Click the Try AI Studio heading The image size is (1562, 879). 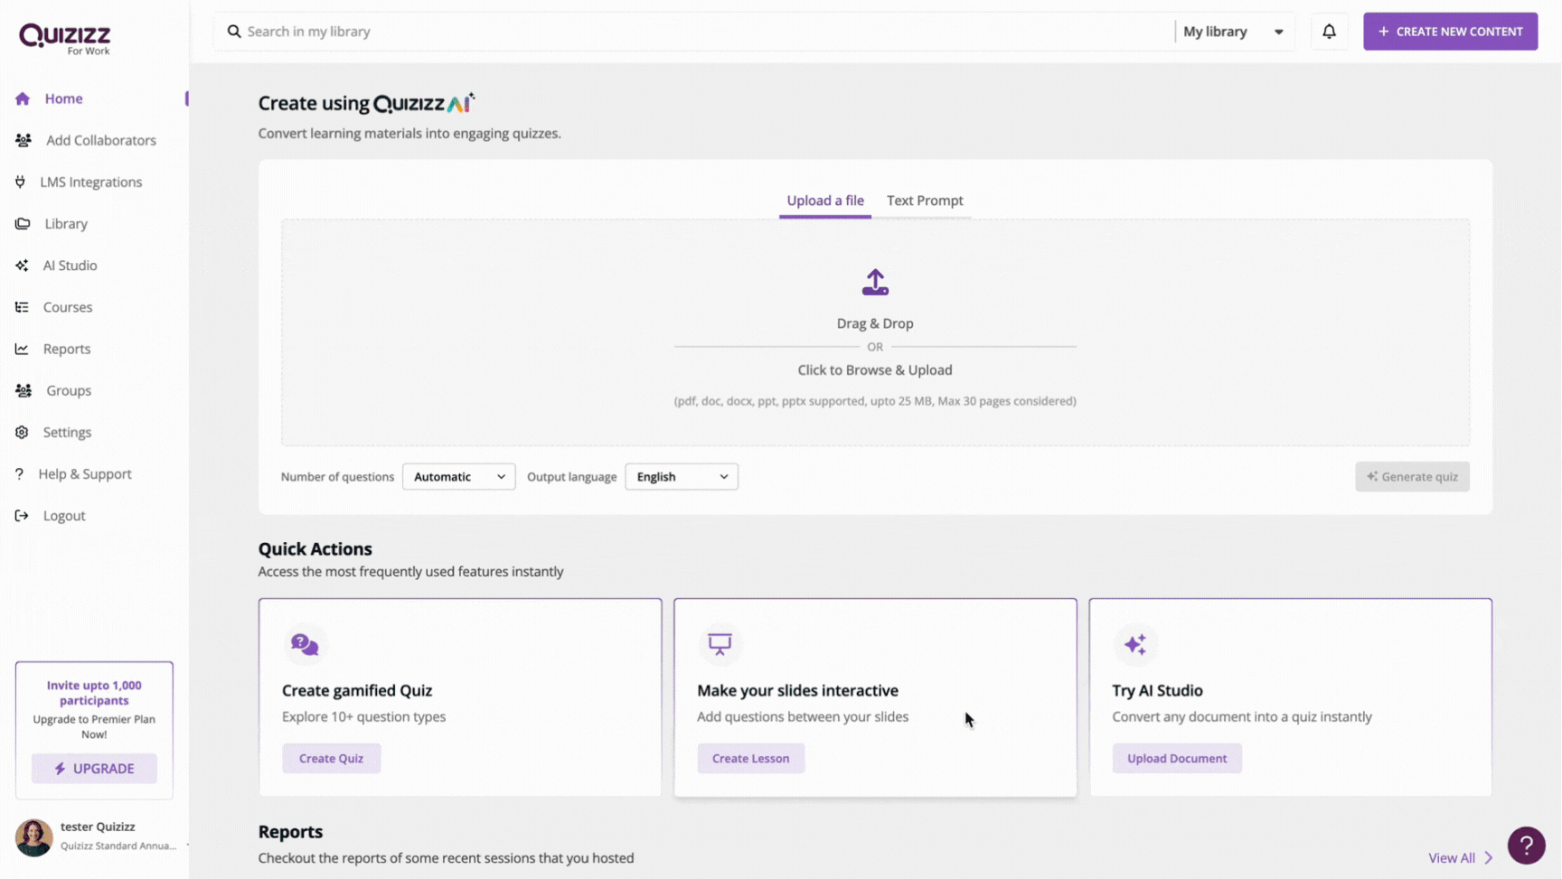1157,690
